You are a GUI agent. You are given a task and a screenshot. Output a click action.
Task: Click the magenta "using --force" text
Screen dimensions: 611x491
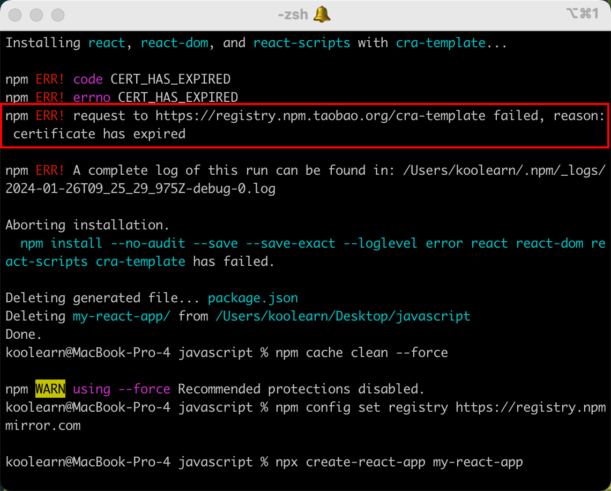(122, 389)
